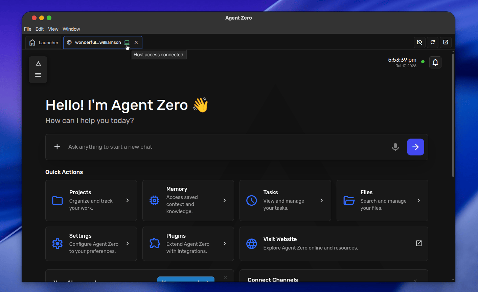Open the Launcher tab
This screenshot has width=478, height=292.
point(43,42)
